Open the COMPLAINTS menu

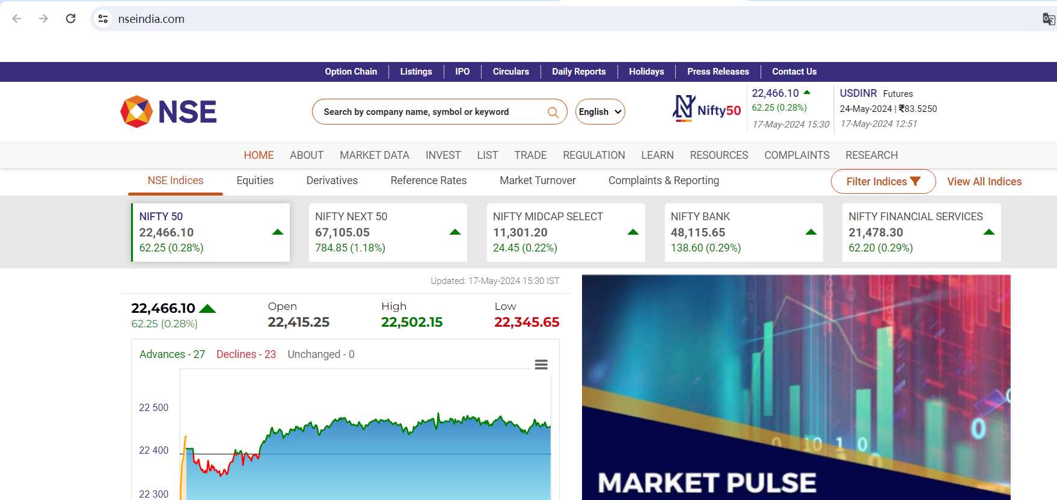797,155
